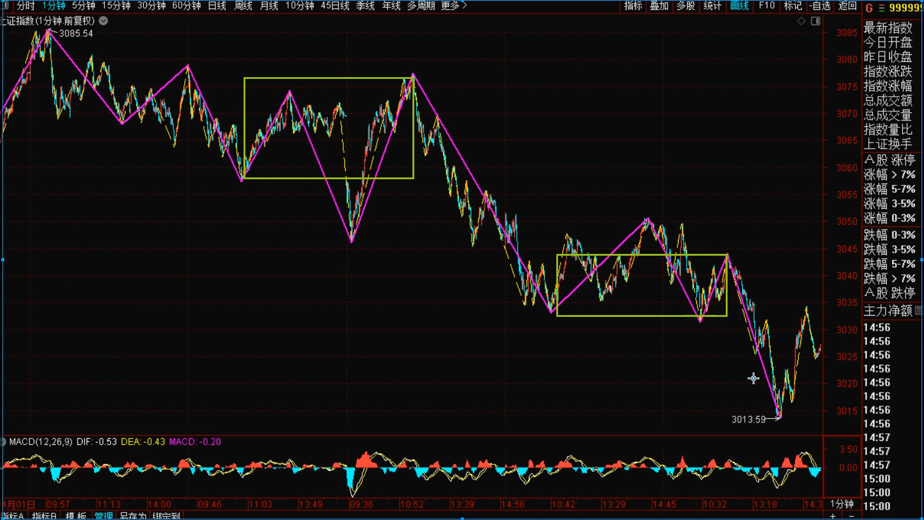
Task: Open the 指标 indicators menu
Action: coord(633,6)
